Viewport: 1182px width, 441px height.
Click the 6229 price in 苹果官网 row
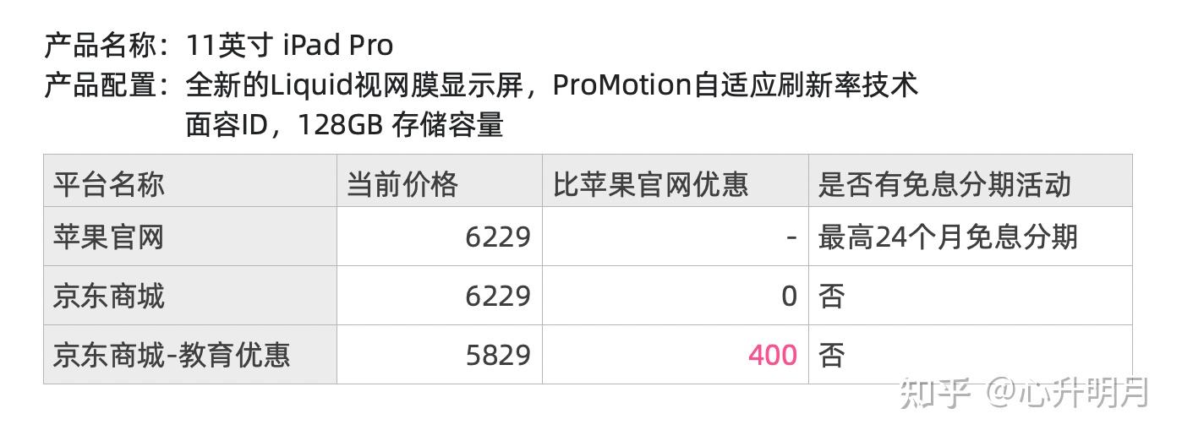(498, 237)
